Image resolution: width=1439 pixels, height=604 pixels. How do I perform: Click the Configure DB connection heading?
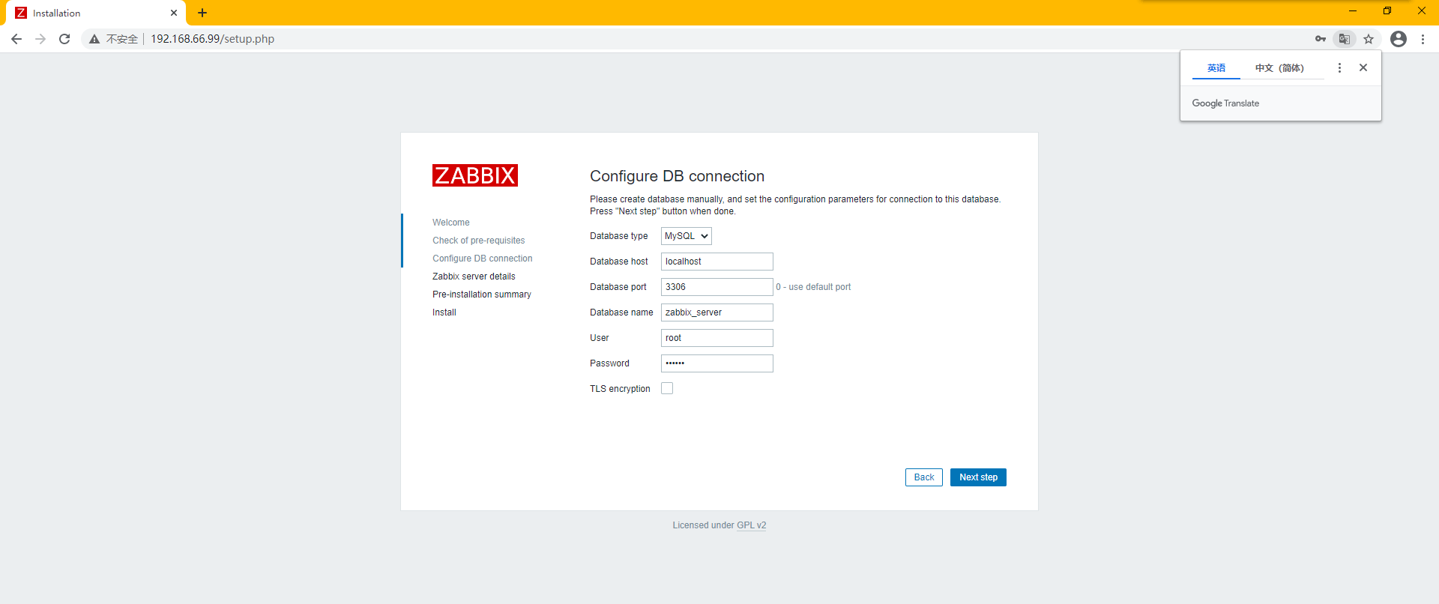coord(678,176)
